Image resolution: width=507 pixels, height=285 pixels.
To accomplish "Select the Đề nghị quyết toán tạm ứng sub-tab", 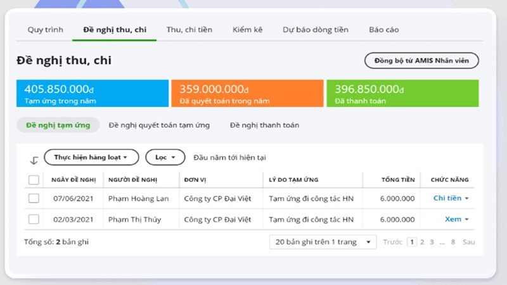I will click(x=159, y=125).
